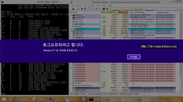Select conhost.exe process row
This screenshot has width=183, height=102.
123,17
